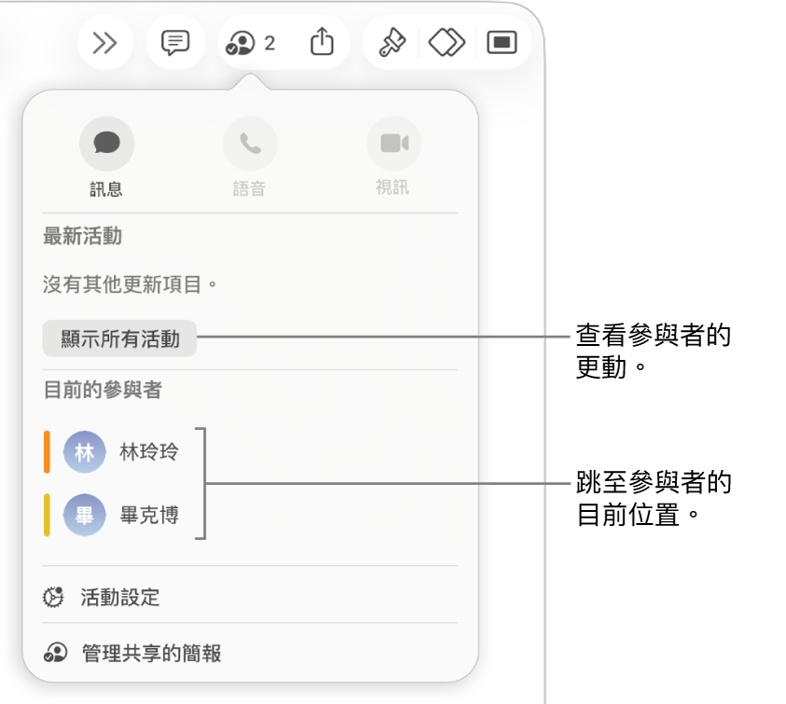Start a video call with the 視訊 camera icon
786x704 pixels.
pyautogui.click(x=393, y=143)
